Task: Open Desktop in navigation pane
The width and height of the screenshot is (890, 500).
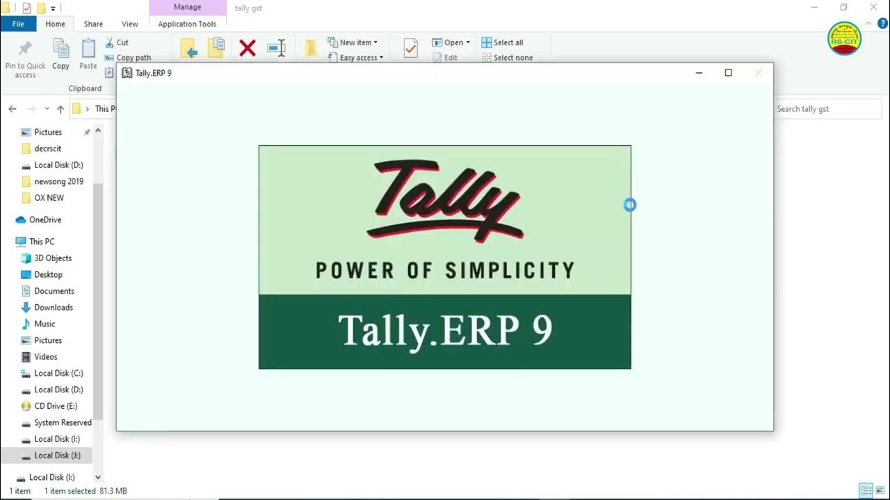Action: click(x=48, y=275)
